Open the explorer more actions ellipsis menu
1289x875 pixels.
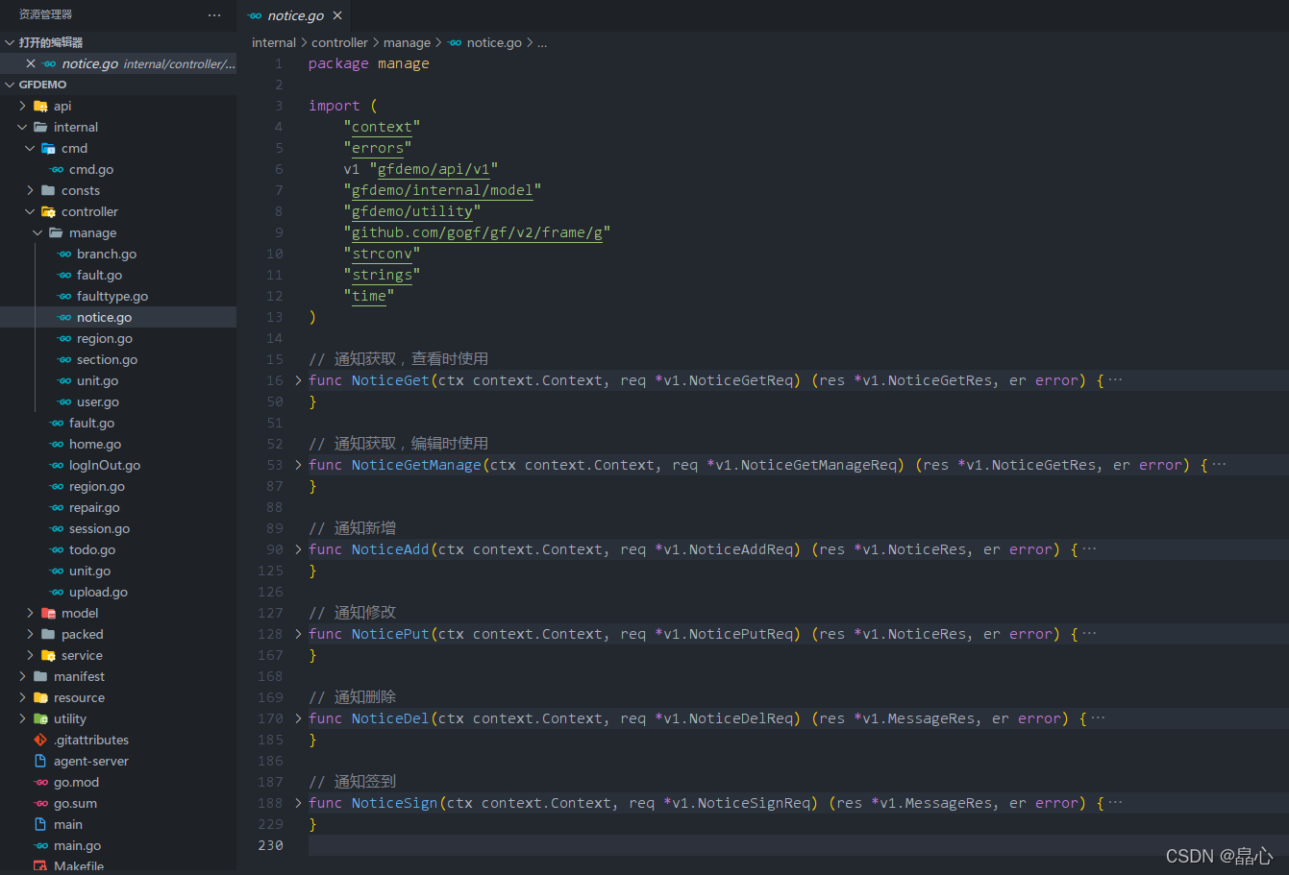point(214,15)
